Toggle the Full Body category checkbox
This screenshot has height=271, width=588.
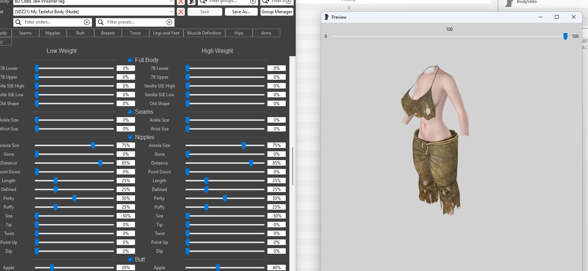[130, 60]
